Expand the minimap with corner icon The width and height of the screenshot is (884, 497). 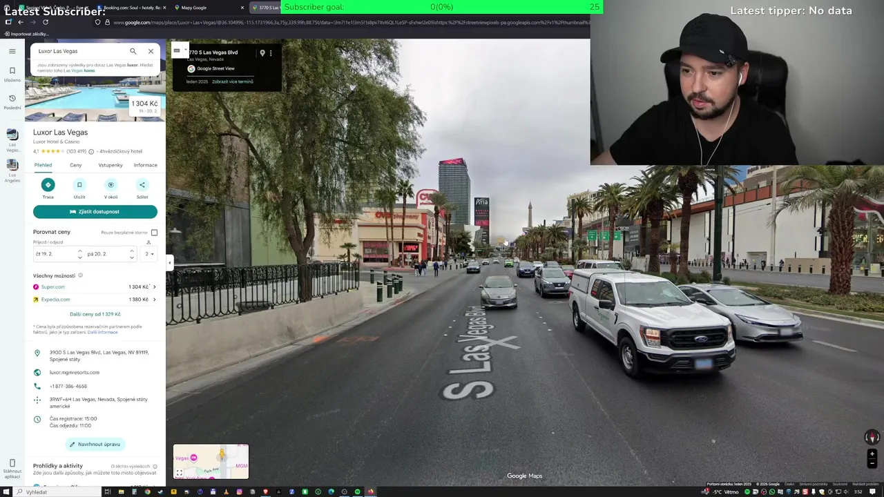[179, 473]
